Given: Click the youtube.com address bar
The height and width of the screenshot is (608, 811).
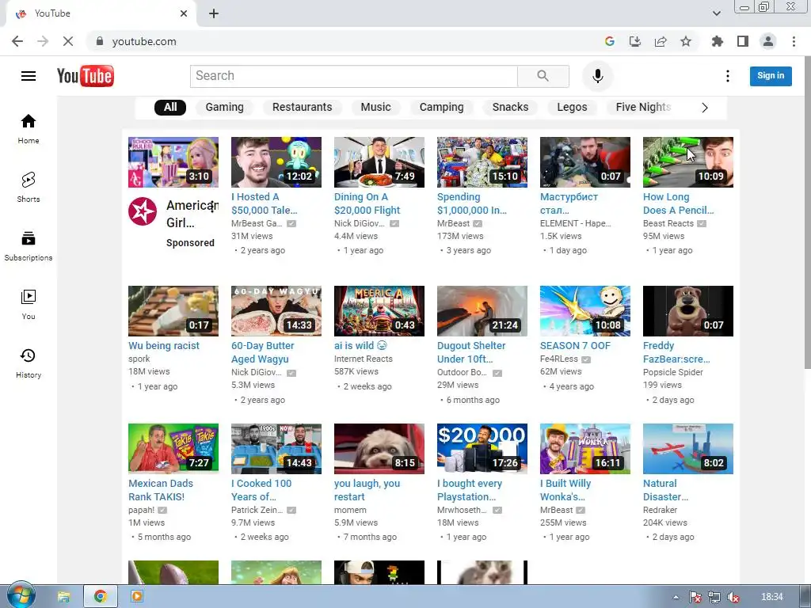Looking at the screenshot, I should (x=341, y=41).
